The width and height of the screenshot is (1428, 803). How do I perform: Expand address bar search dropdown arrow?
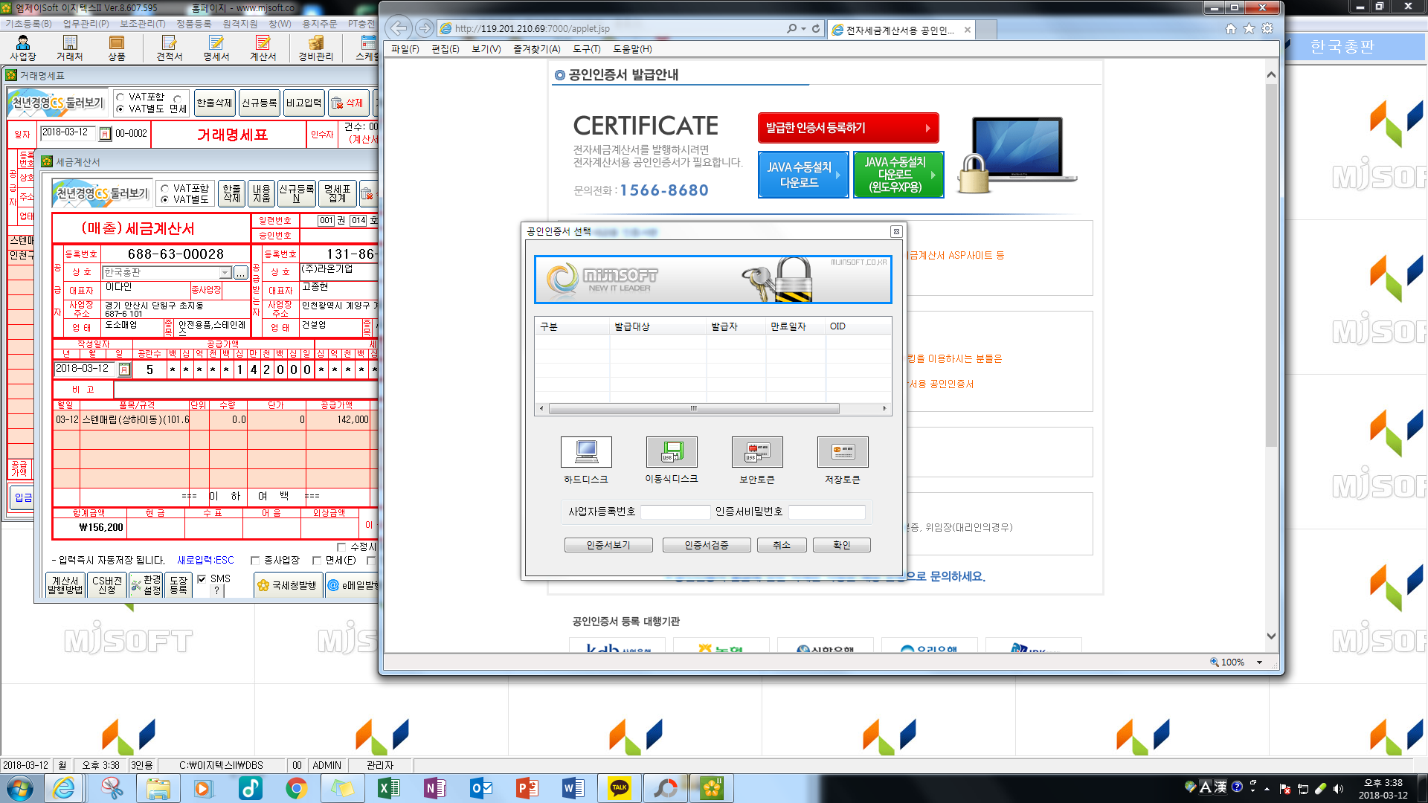tap(803, 28)
